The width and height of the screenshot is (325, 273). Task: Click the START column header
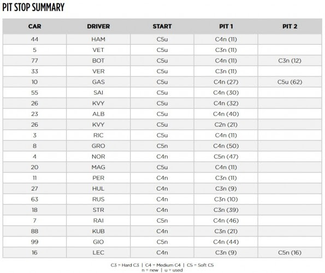(162, 26)
